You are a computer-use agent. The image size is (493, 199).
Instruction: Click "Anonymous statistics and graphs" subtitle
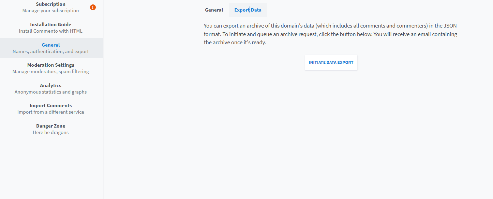[x=50, y=92]
